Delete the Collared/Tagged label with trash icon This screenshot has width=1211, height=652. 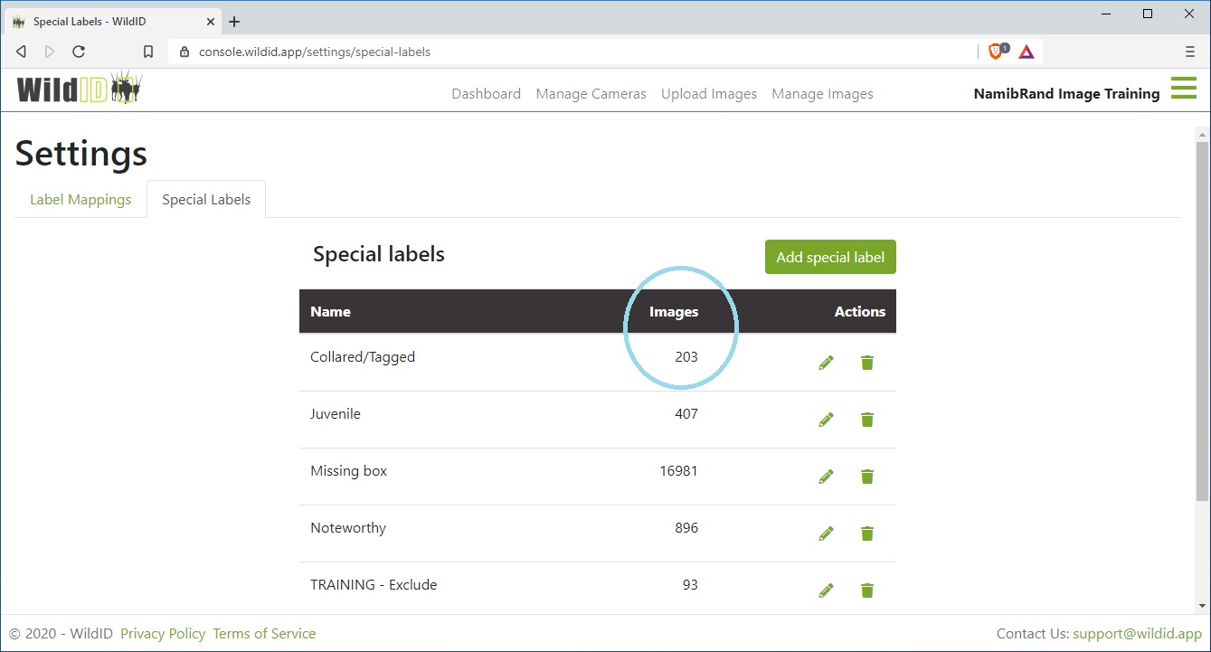click(x=867, y=363)
